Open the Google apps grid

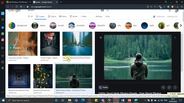click(x=170, y=11)
